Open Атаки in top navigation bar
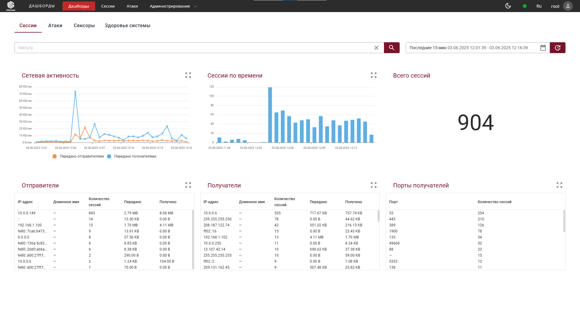Screen dimensions: 580x326 tap(132, 6)
